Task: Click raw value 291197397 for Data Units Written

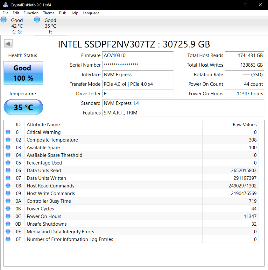Action: pos(245,178)
